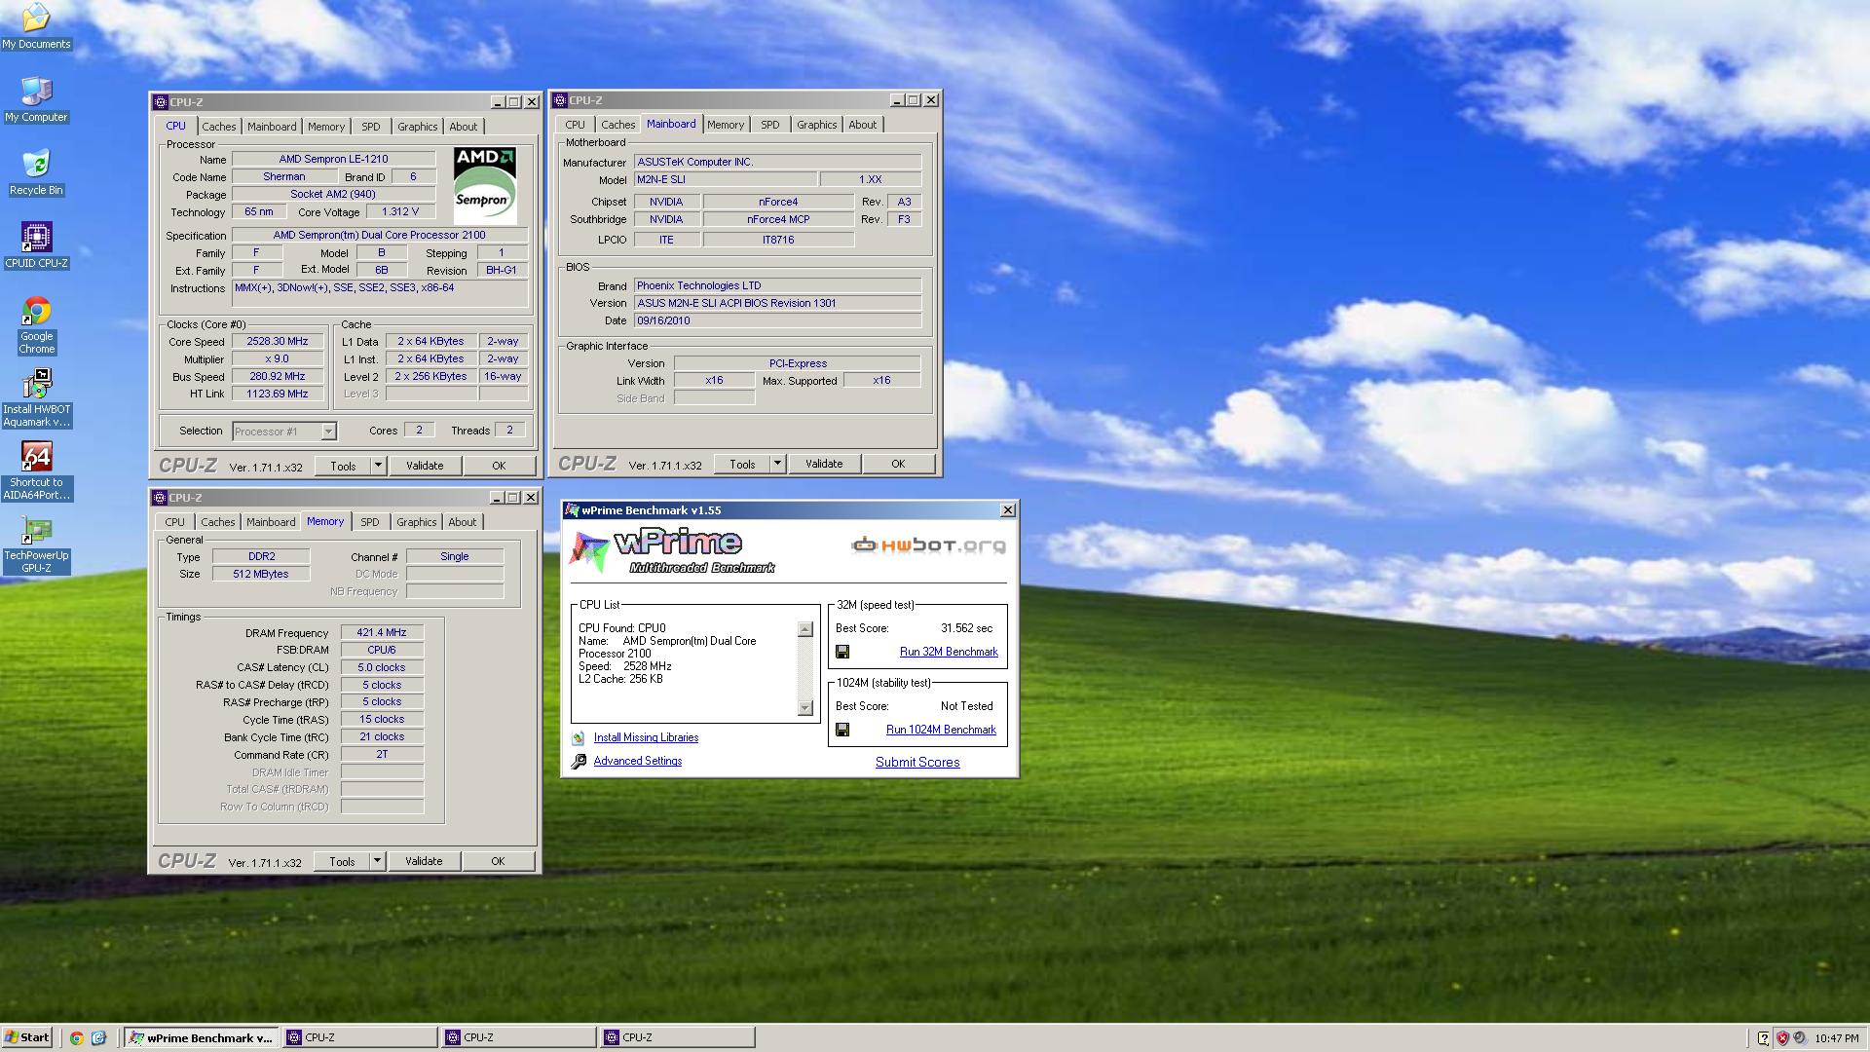Open Memory tab in Mainboard window
This screenshot has width=1870, height=1052.
[x=726, y=125]
